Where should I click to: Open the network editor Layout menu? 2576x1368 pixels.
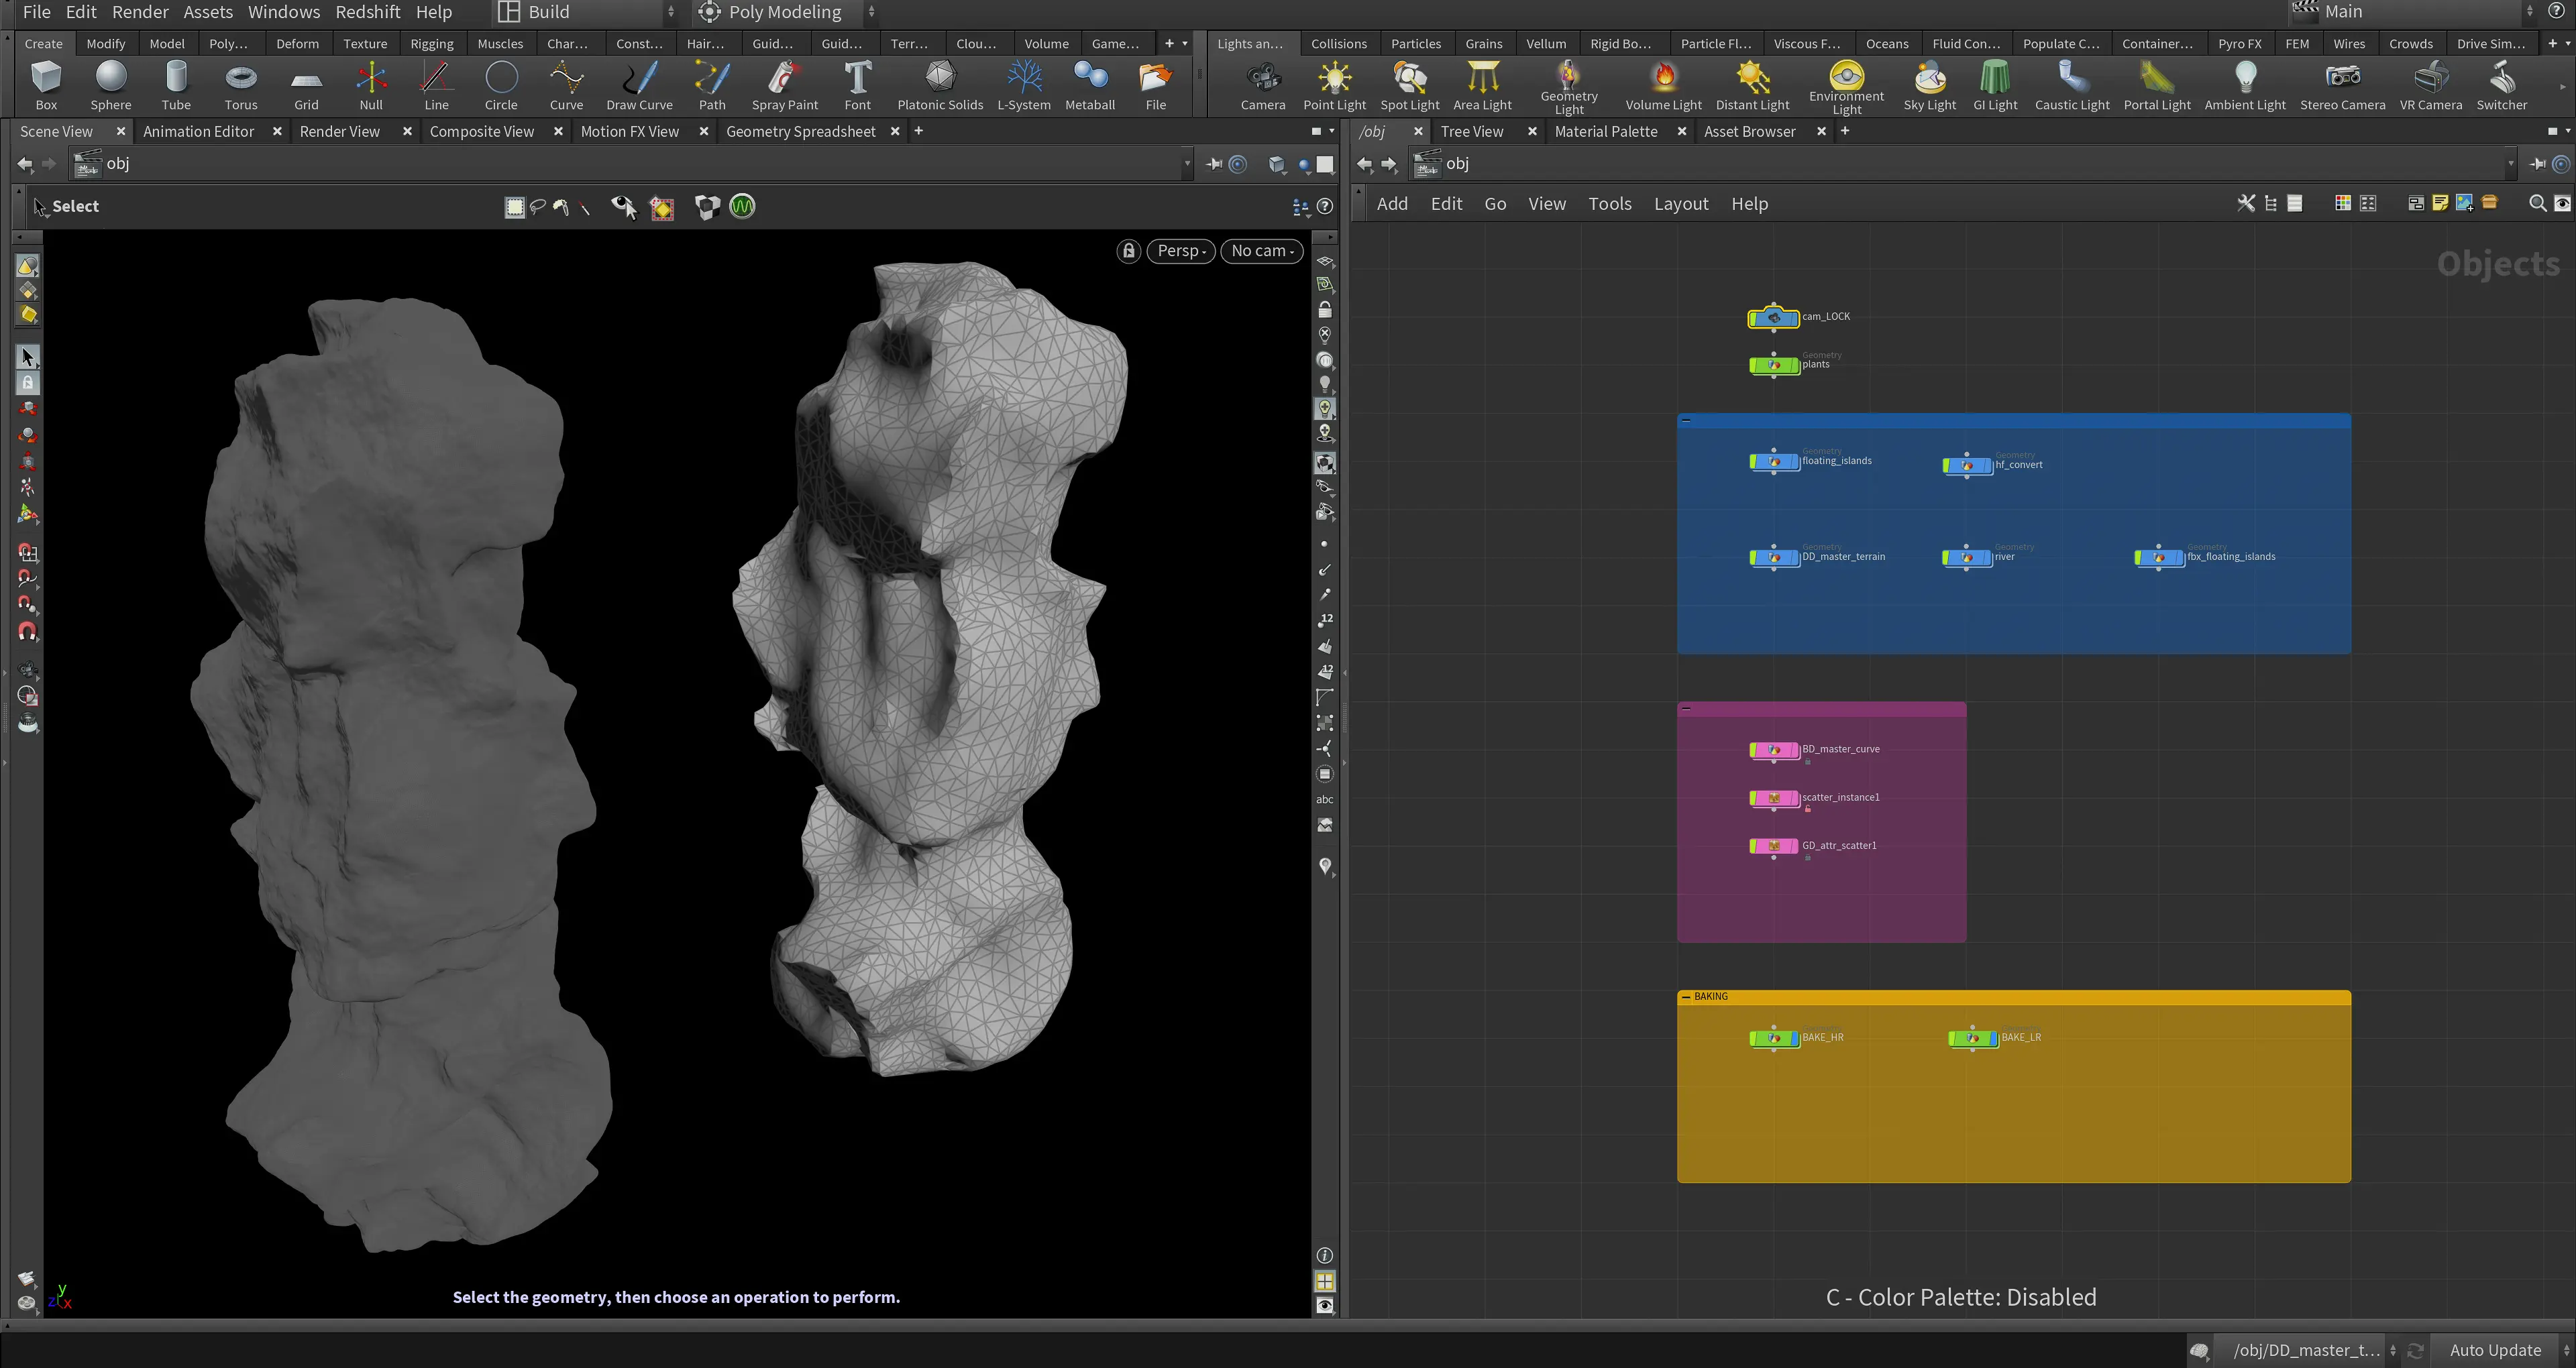pos(1680,204)
